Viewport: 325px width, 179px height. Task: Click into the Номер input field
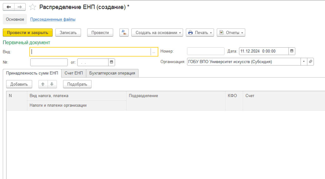pyautogui.click(x=205, y=51)
